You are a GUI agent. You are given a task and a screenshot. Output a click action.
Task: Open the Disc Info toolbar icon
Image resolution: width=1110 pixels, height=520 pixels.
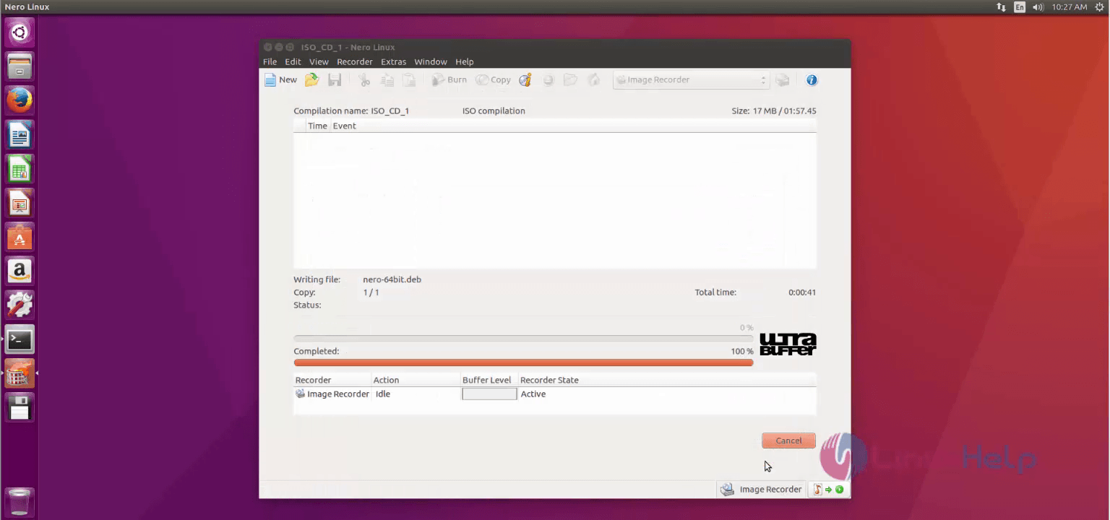coord(525,80)
